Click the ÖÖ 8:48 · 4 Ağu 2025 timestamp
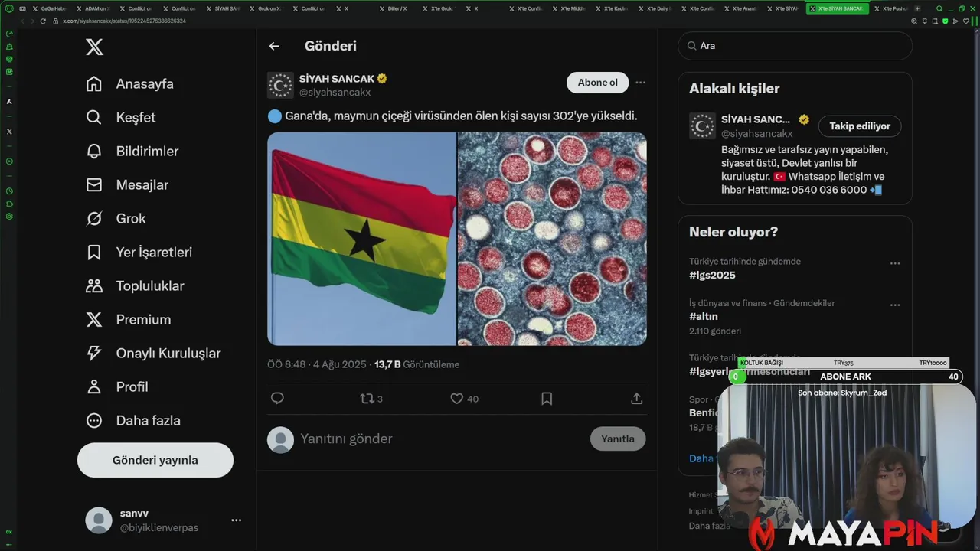This screenshot has width=980, height=551. (318, 365)
